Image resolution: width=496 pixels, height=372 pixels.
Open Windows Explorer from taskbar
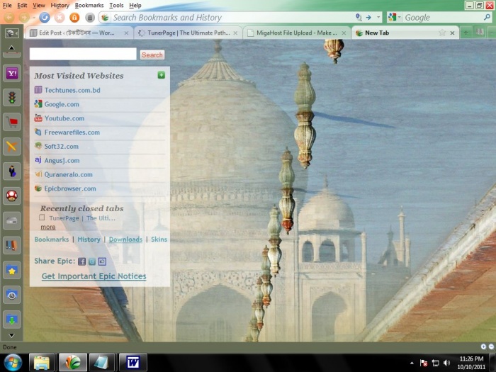[x=42, y=363]
